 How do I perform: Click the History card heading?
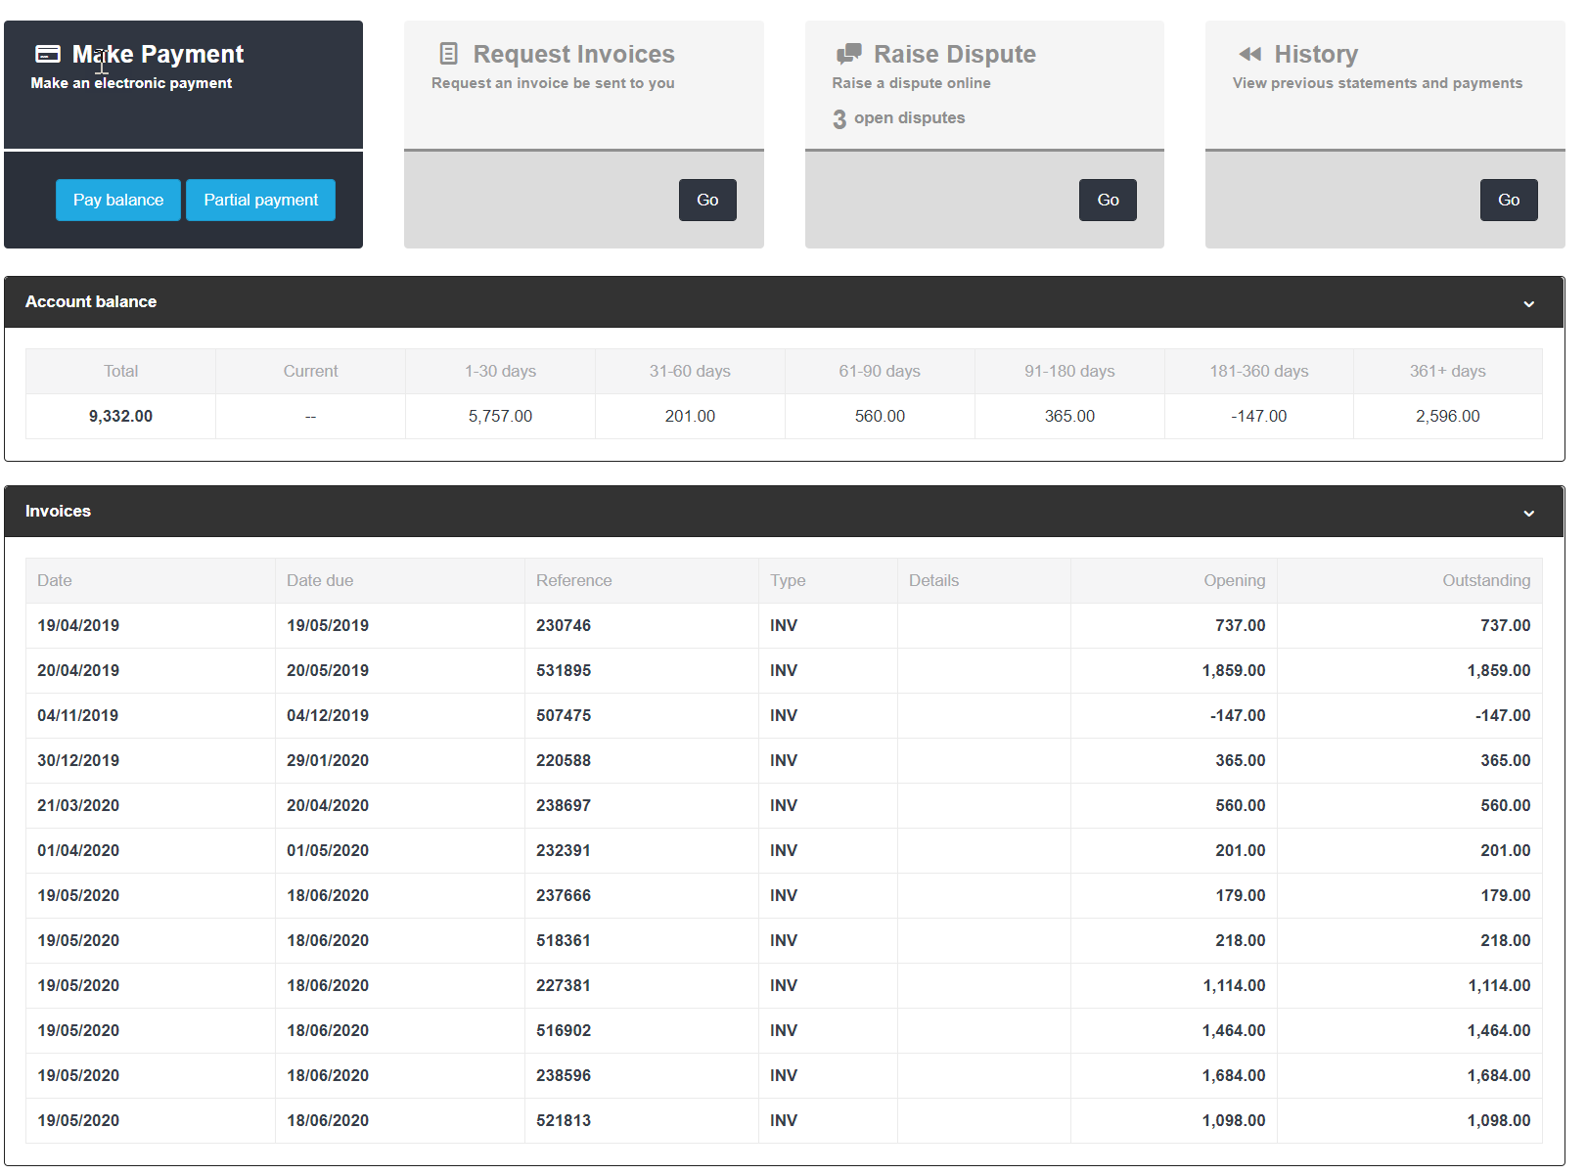coord(1315,54)
